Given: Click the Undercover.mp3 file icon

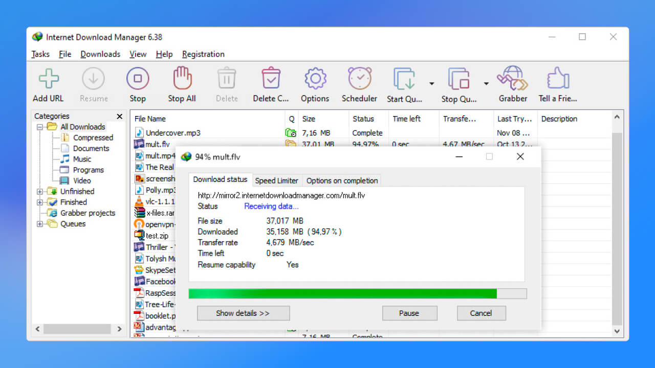Looking at the screenshot, I should 139,133.
